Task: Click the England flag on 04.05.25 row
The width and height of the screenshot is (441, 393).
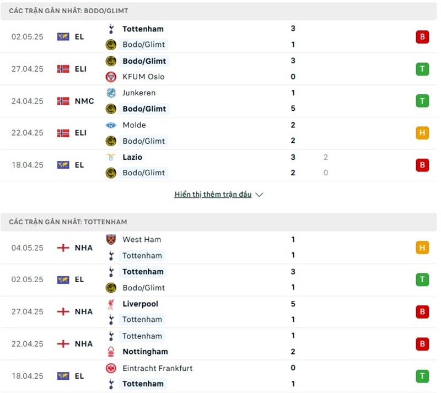Action: pos(63,247)
